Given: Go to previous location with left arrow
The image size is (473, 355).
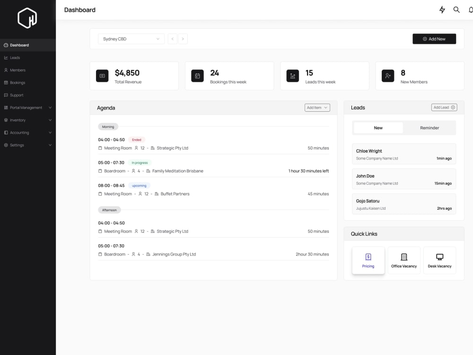Looking at the screenshot, I should (173, 39).
